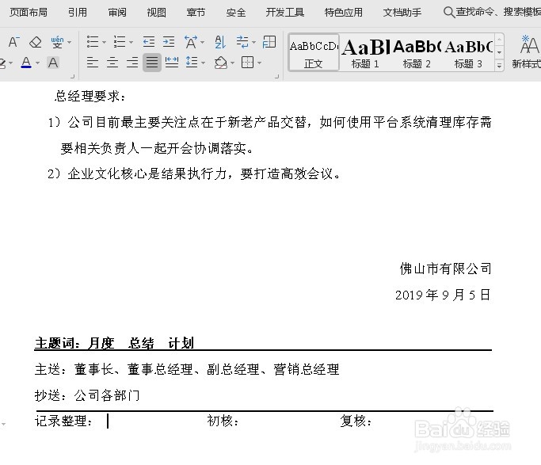The image size is (541, 465).
Task: Place cursor after 初核:
Action: pyautogui.click(x=242, y=421)
